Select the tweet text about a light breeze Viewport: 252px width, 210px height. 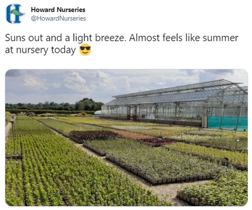[121, 44]
